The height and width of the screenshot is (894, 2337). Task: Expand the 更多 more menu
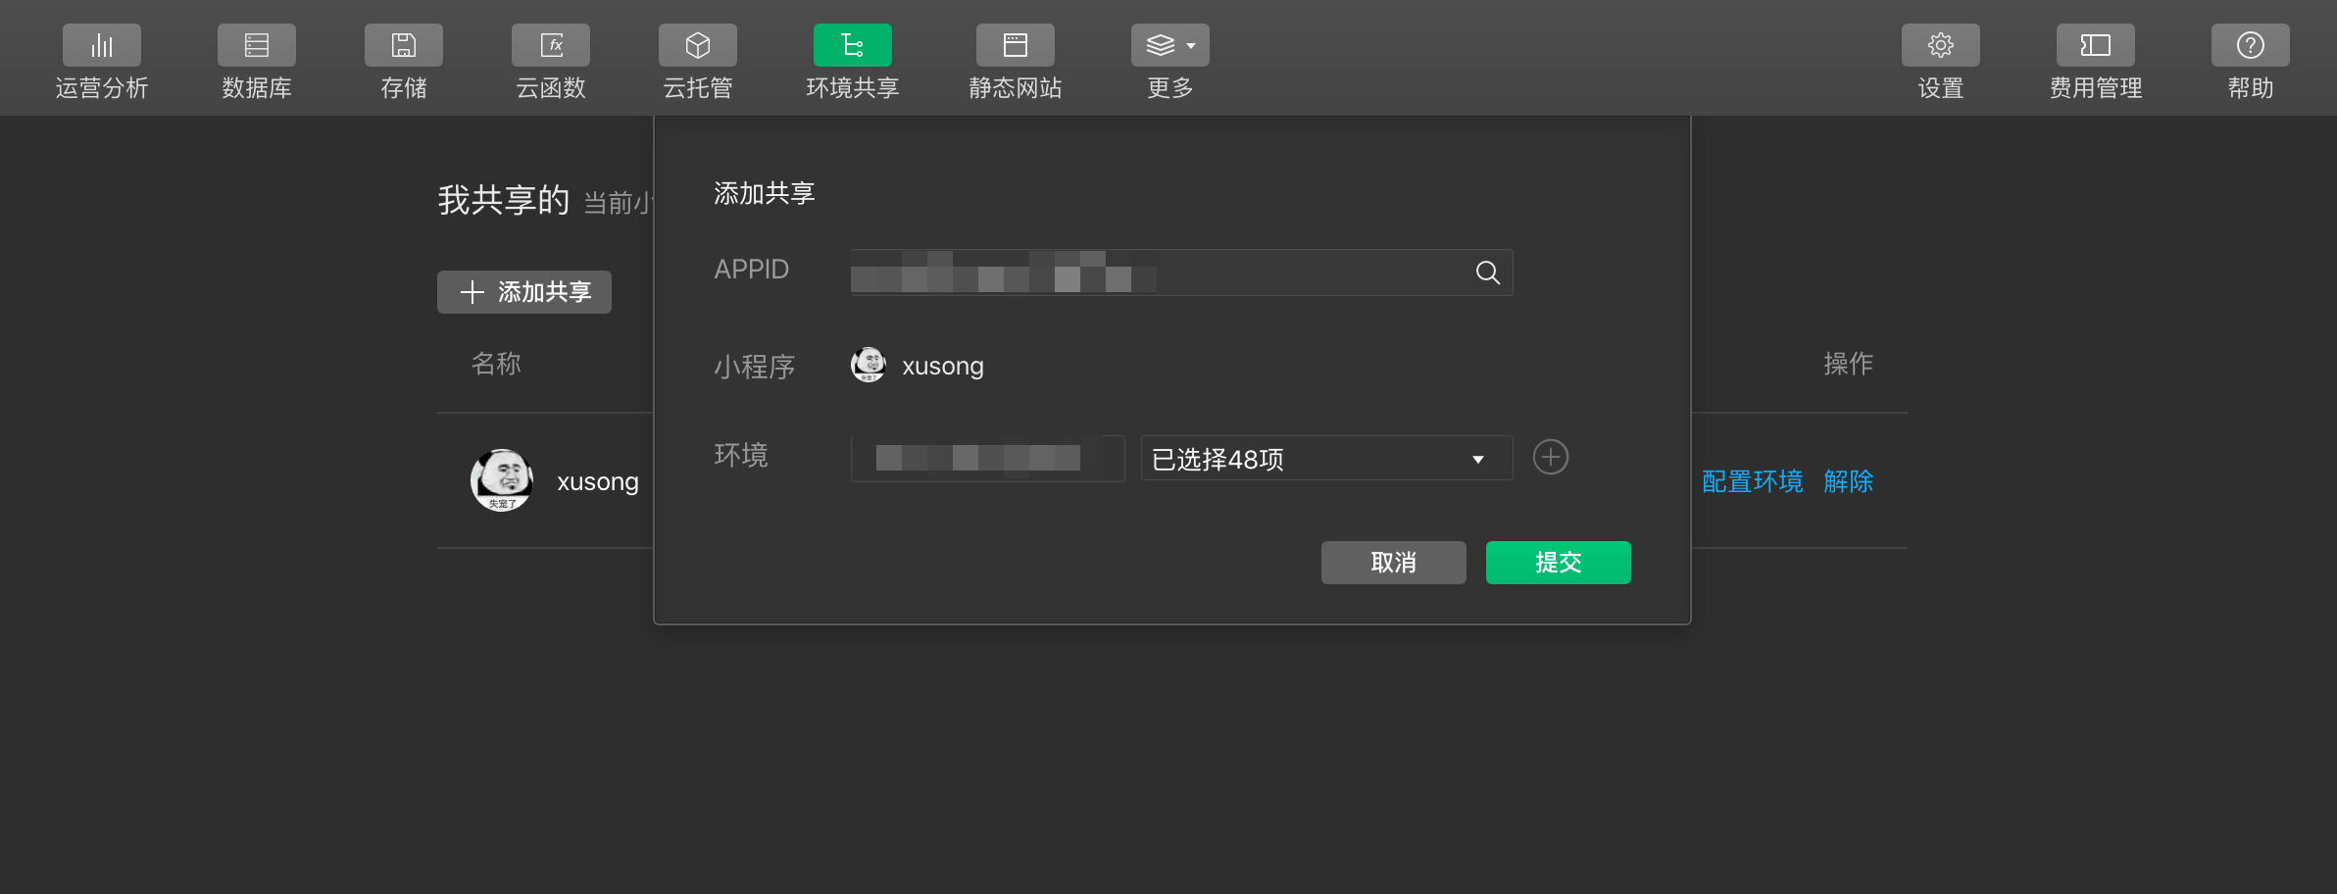(x=1170, y=45)
